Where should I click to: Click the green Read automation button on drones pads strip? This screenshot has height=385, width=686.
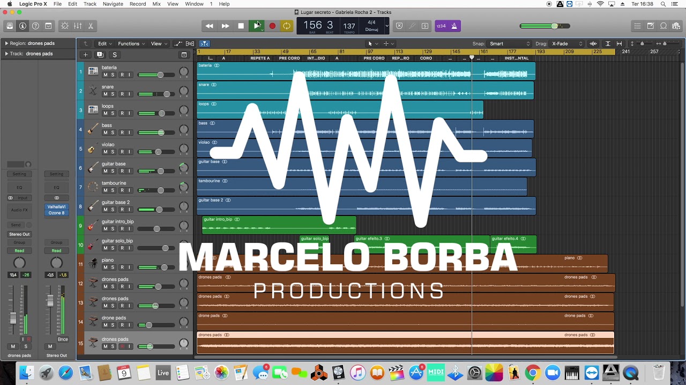pyautogui.click(x=19, y=251)
